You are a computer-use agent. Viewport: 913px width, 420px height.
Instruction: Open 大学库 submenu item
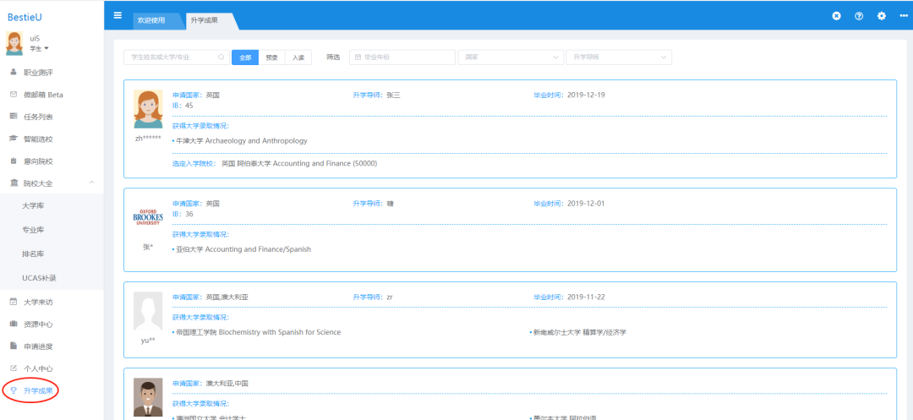(34, 205)
